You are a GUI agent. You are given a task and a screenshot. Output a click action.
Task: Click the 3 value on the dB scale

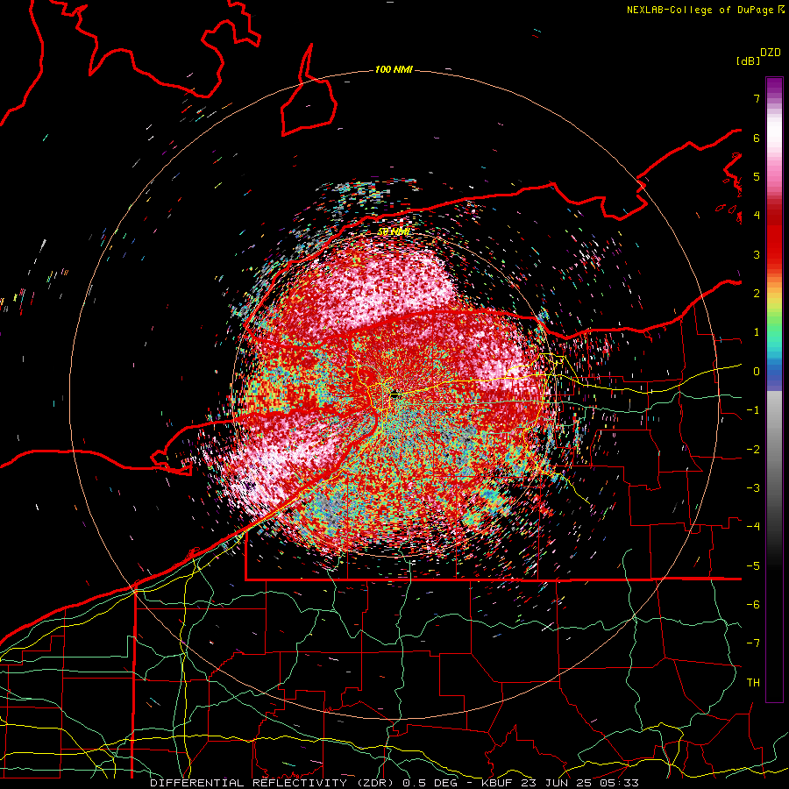click(757, 254)
